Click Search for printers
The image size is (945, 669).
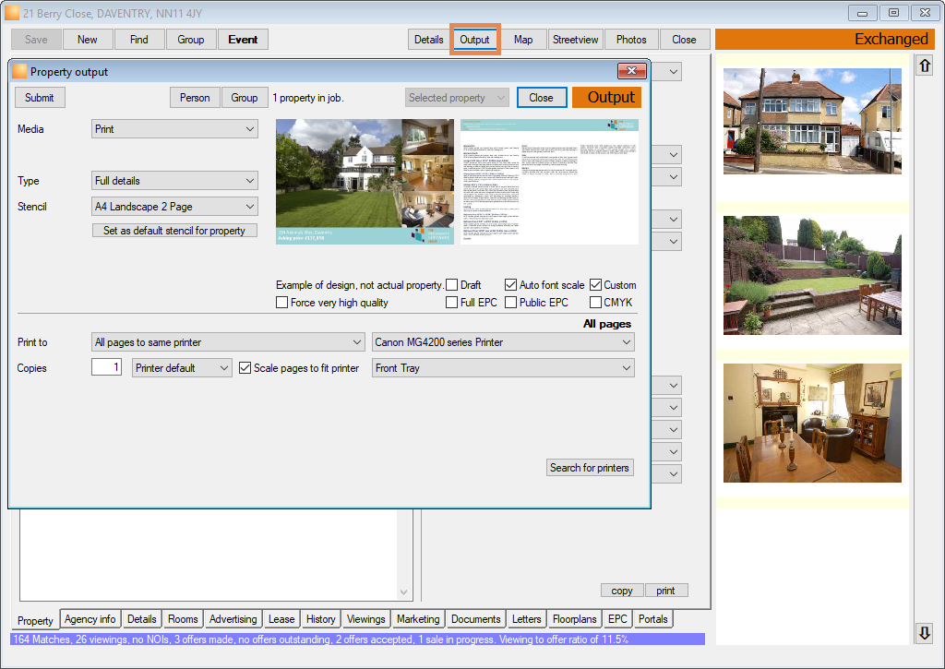(590, 468)
